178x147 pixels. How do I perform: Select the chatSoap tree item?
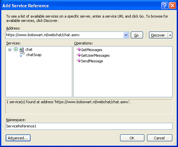point(34,55)
